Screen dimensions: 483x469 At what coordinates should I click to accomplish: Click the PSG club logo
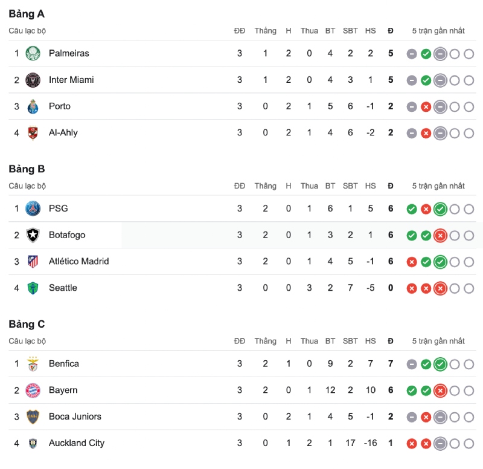33,209
